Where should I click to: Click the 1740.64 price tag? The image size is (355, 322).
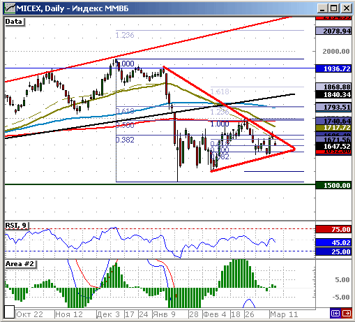point(333,121)
